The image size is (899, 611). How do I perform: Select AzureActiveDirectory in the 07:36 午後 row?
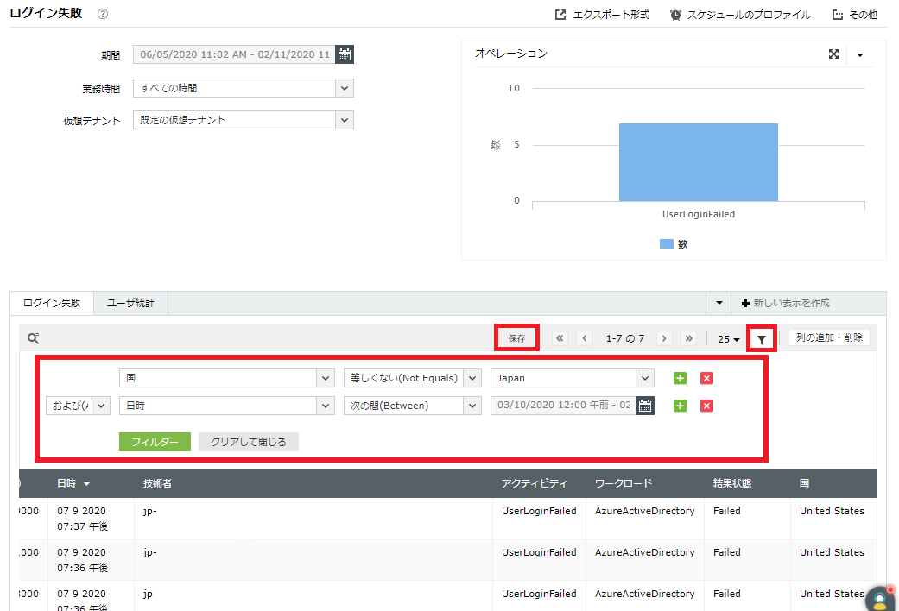click(645, 552)
